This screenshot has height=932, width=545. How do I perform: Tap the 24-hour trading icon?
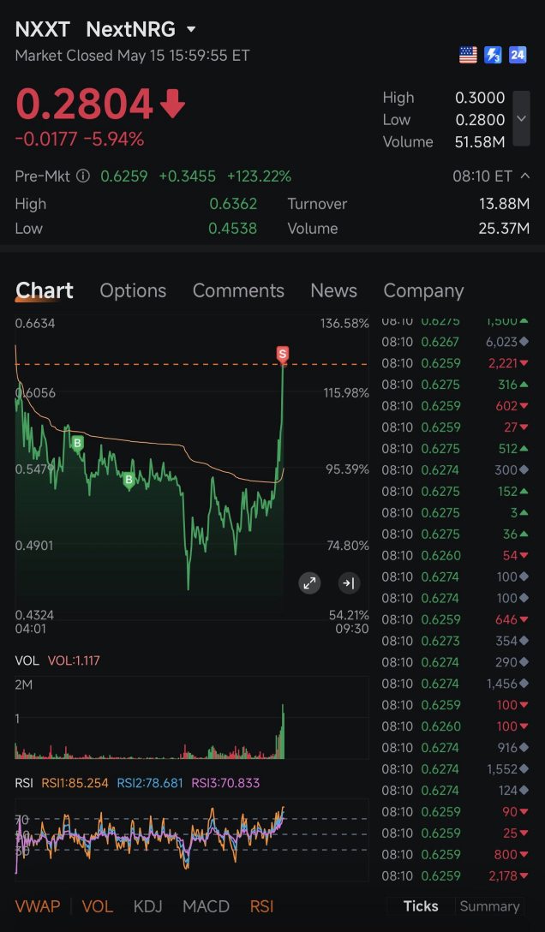[518, 56]
